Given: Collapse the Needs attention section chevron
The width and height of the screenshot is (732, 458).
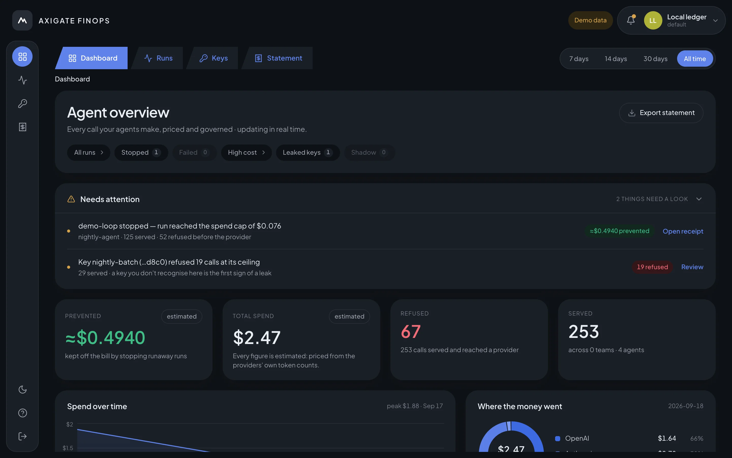Looking at the screenshot, I should pos(699,199).
